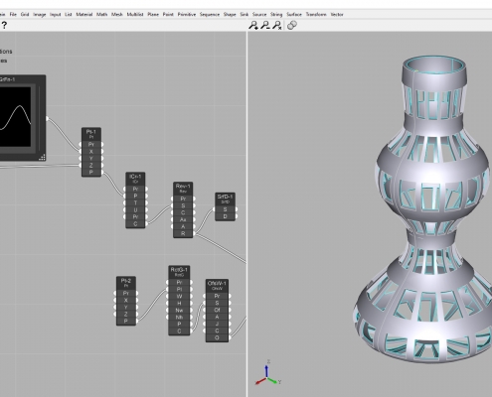The image size is (492, 397).
Task: Open the Sequence menu
Action: (210, 14)
